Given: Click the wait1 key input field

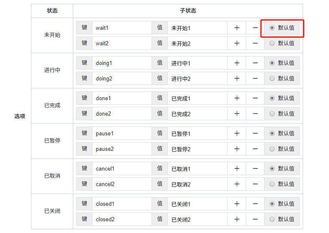Looking at the screenshot, I should click(121, 28).
